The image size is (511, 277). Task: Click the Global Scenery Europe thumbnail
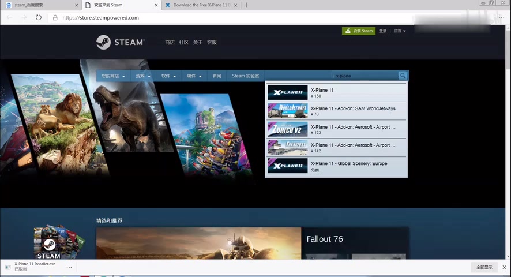click(x=287, y=166)
